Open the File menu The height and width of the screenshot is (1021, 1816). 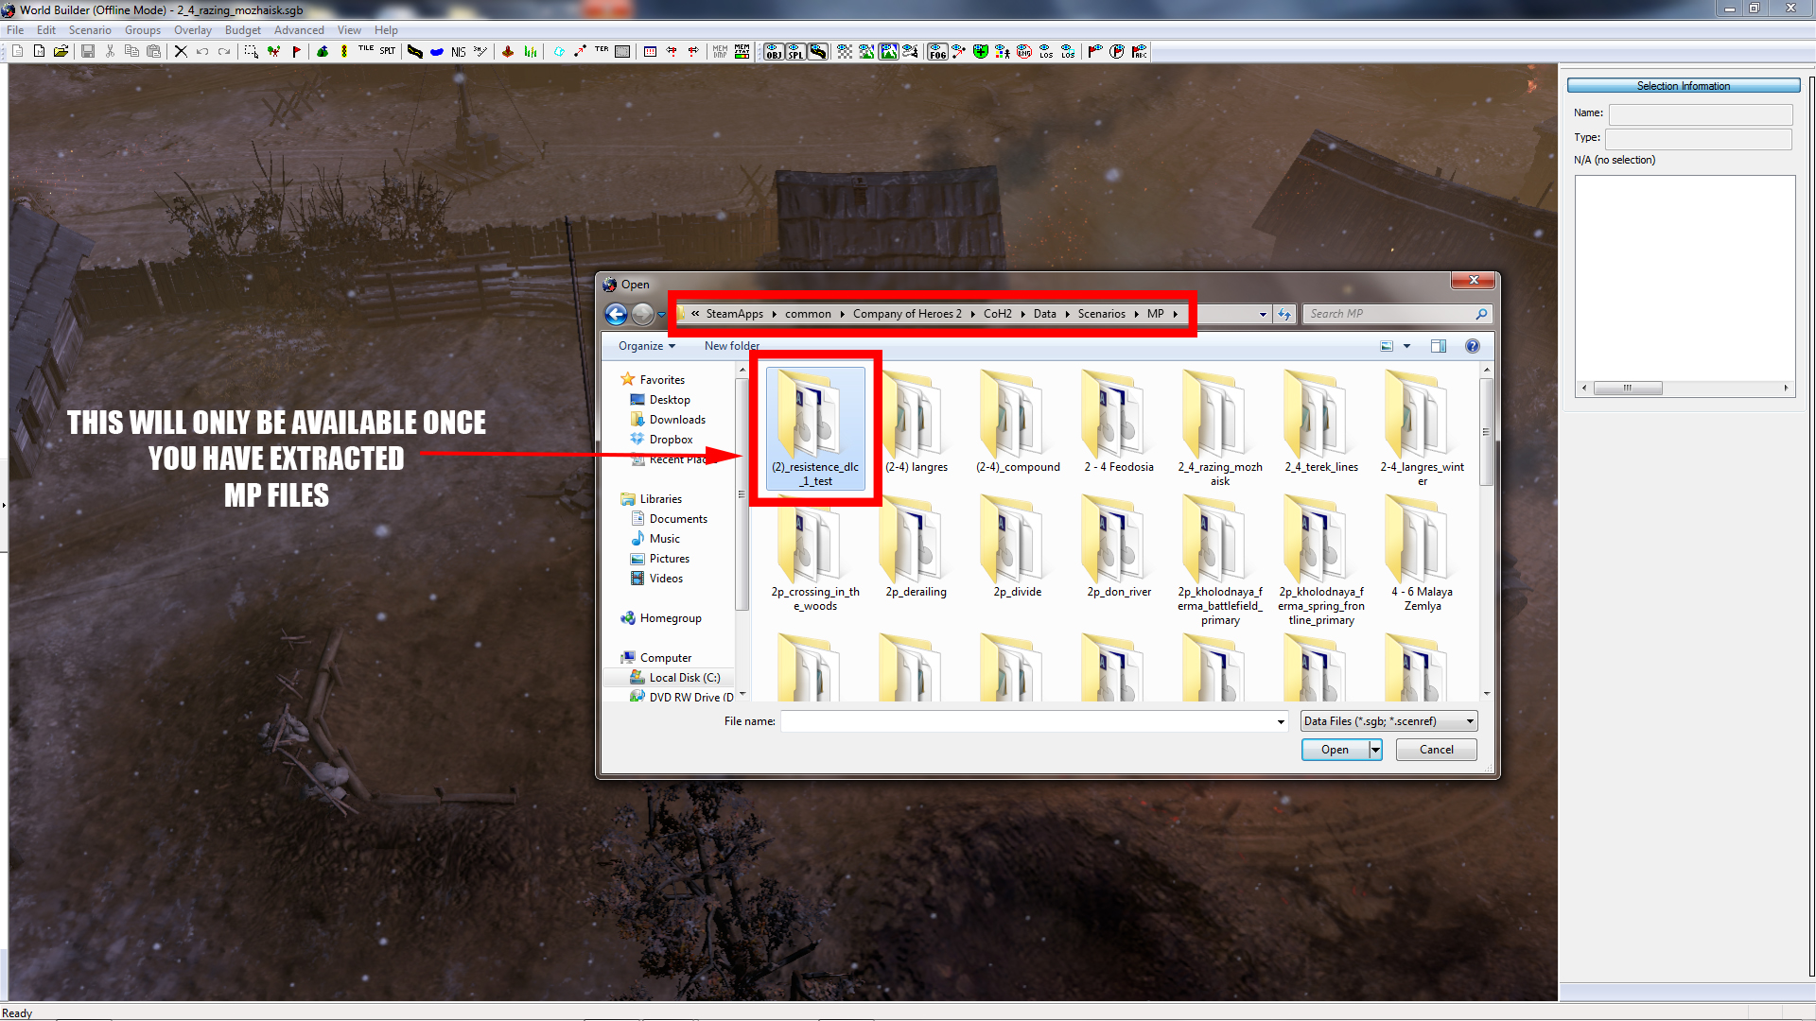click(x=15, y=30)
